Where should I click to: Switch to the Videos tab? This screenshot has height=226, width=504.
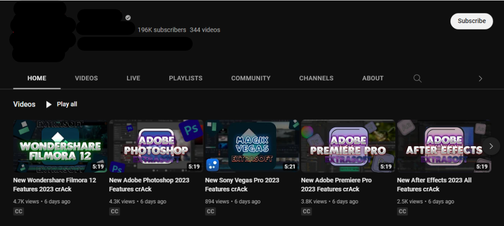click(86, 78)
